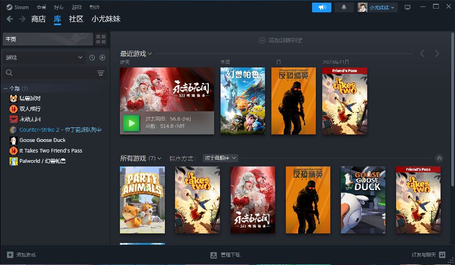
Task: Select the 主页 library home button
Action: tap(48, 39)
